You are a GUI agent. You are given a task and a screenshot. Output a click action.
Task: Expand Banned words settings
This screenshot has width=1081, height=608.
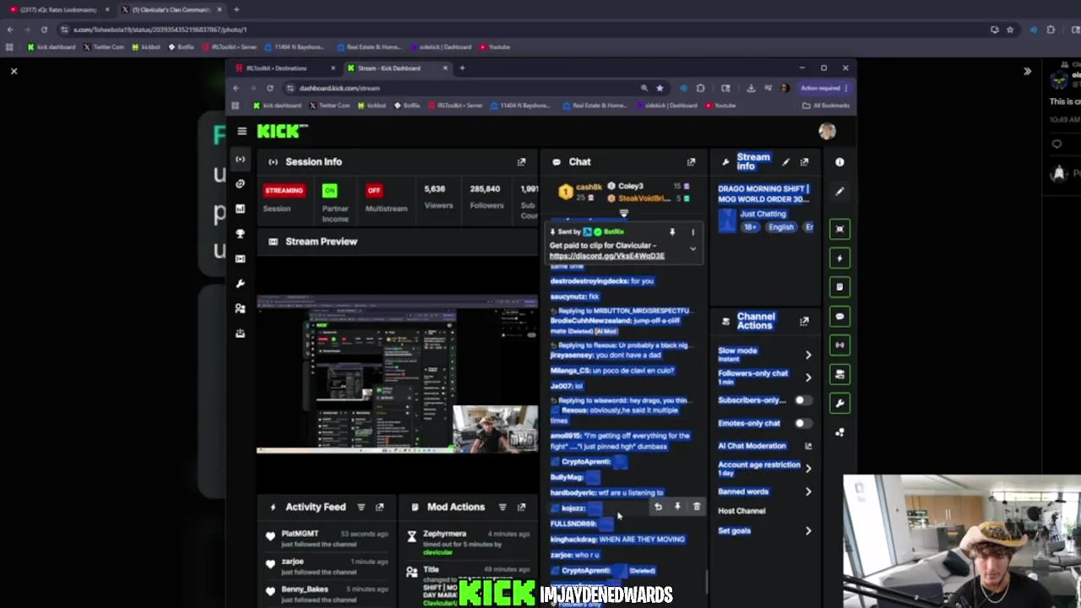click(808, 491)
